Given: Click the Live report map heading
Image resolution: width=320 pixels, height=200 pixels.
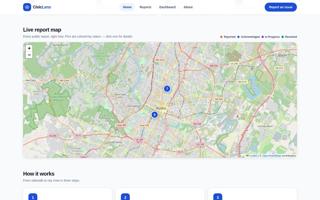Looking at the screenshot, I should coord(42,30).
